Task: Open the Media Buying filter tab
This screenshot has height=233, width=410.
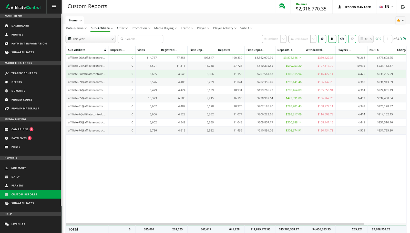Action: pos(165,28)
